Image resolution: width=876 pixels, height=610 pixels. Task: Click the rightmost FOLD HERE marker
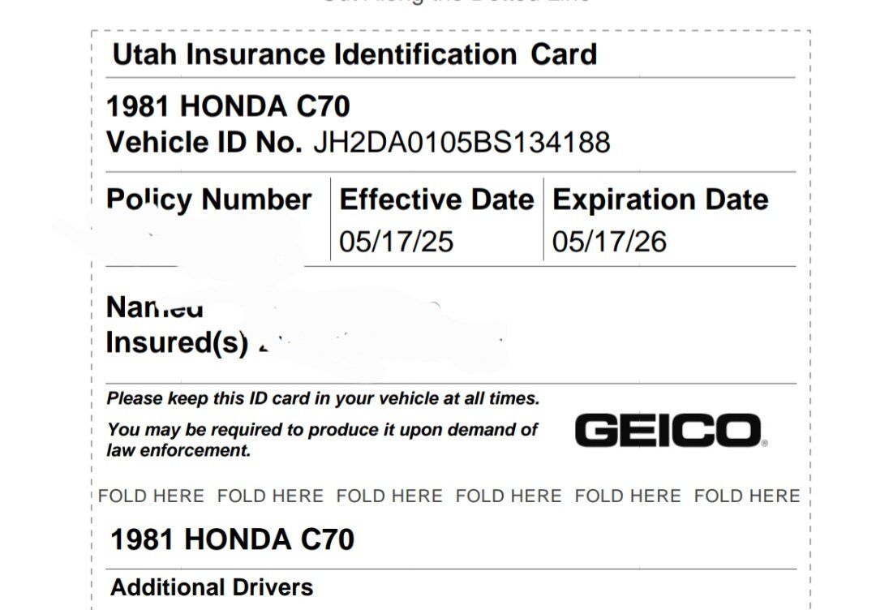747,496
